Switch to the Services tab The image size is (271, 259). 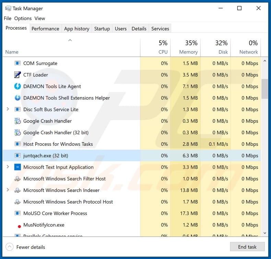[160, 28]
